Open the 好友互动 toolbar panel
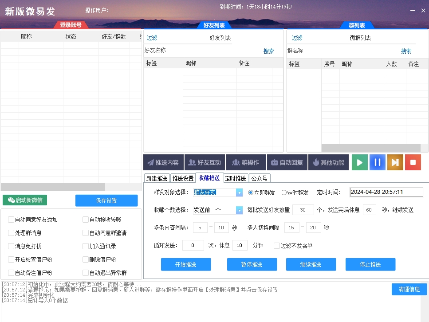Image resolution: width=429 pixels, height=322 pixels. (x=205, y=162)
